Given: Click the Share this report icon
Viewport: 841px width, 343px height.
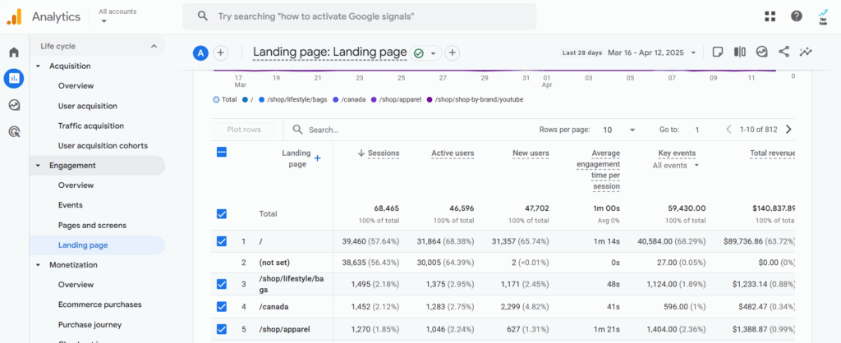Looking at the screenshot, I should pos(784,52).
